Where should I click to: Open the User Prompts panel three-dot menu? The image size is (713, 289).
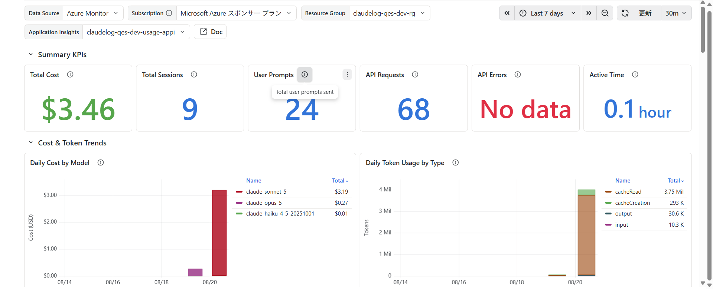point(347,75)
